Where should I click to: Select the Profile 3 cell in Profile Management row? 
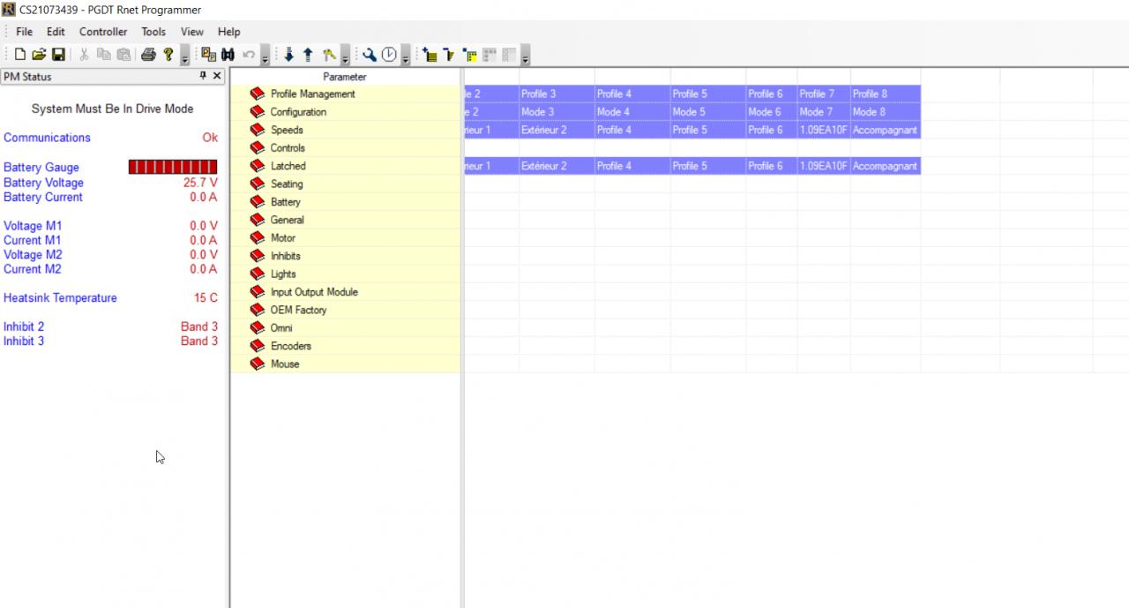(557, 94)
